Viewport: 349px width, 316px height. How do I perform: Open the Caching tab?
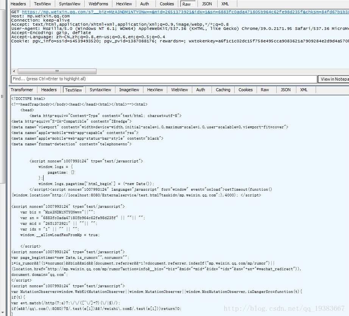223,90
